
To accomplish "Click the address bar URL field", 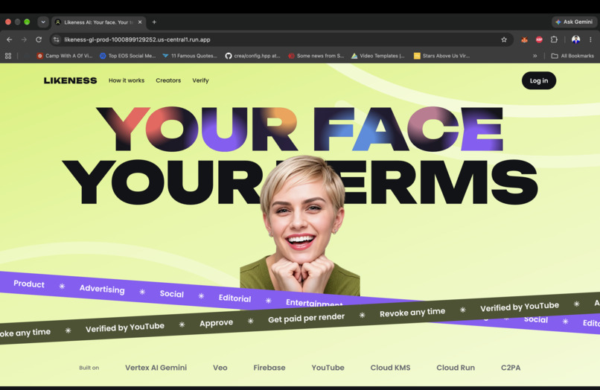I will click(281, 39).
